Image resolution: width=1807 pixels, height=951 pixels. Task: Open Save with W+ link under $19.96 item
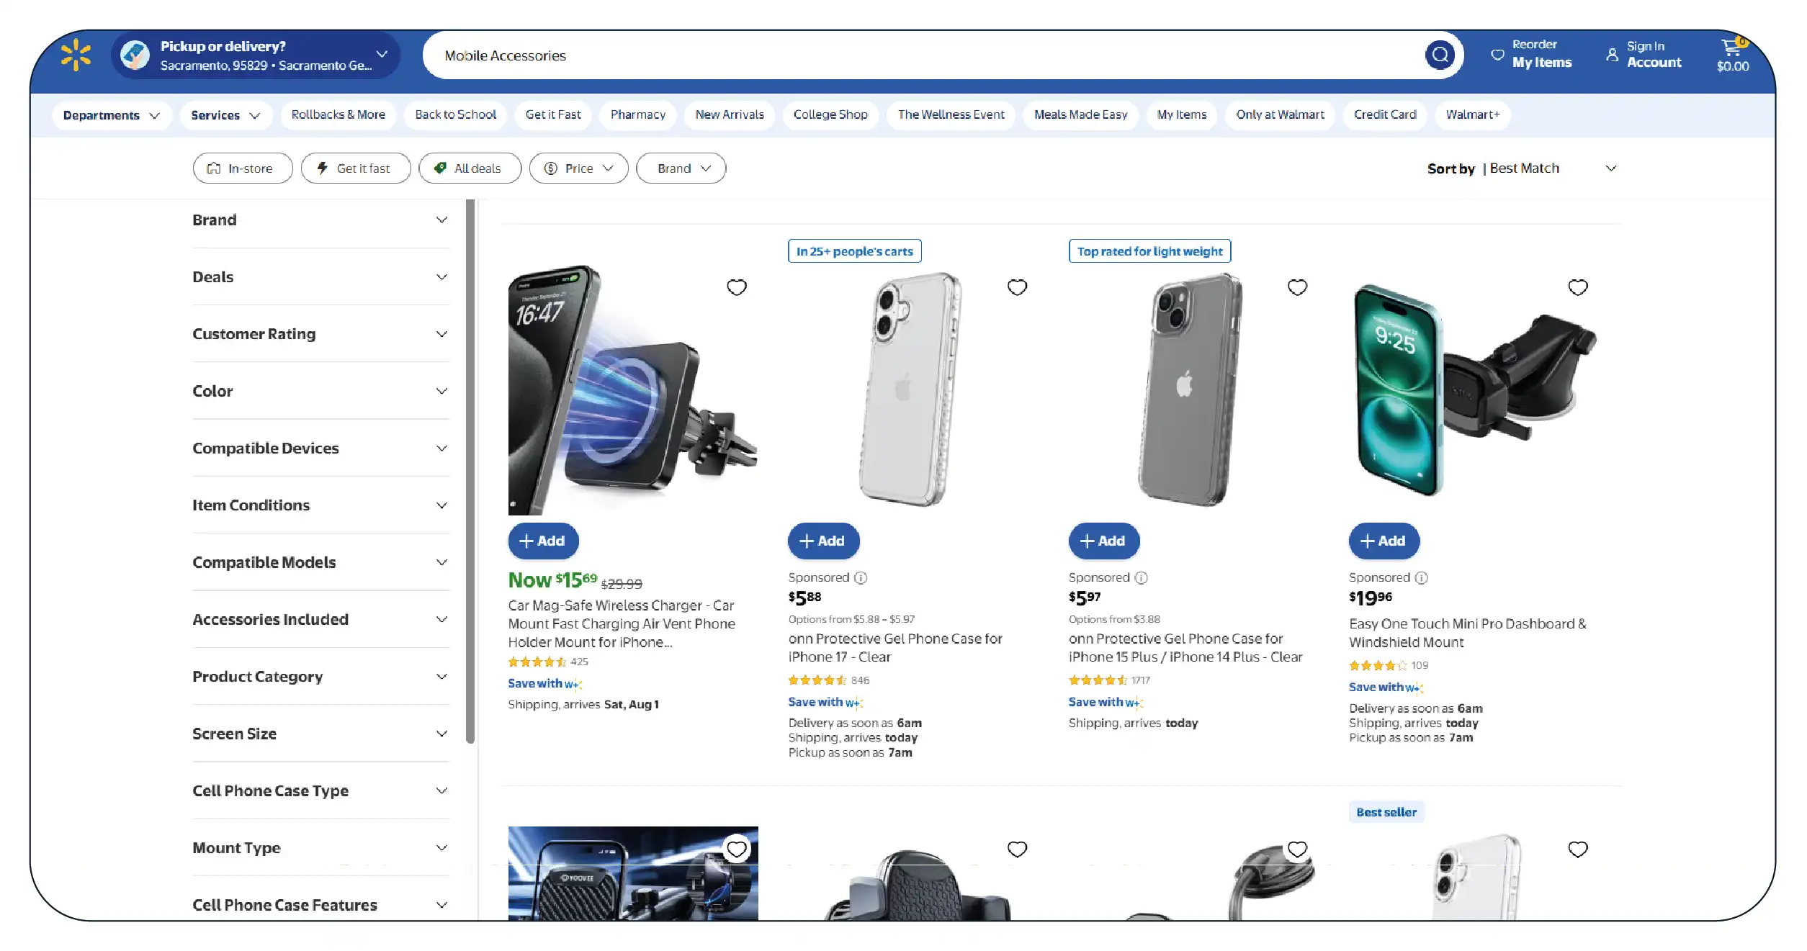click(1386, 688)
